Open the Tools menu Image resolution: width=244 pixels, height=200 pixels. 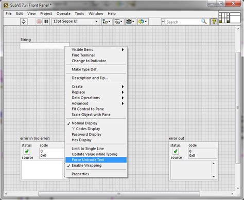tap(79, 13)
